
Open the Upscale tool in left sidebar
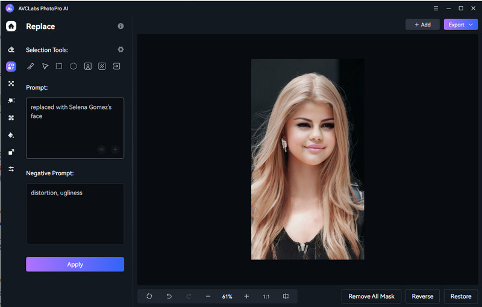(x=11, y=152)
